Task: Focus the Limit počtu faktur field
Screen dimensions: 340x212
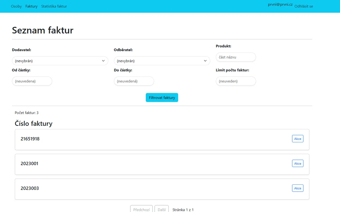Action: pos(236,81)
